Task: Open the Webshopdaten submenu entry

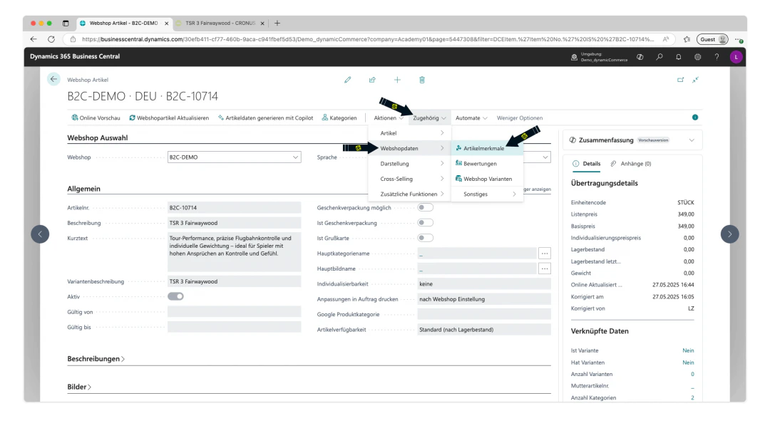Action: coord(410,148)
